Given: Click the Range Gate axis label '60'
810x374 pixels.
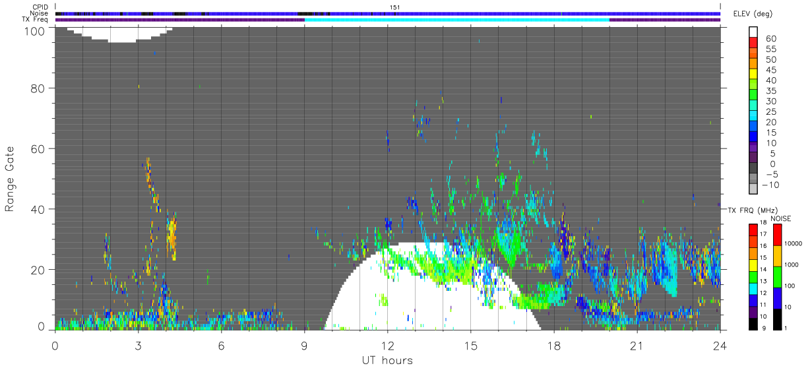Looking at the screenshot, I should 39,148.
